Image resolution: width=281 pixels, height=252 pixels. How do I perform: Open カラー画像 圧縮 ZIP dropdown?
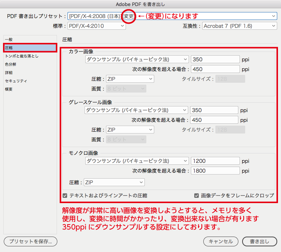(130, 79)
